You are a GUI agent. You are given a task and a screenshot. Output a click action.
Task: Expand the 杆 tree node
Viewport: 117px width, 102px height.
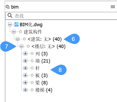coord(25,68)
